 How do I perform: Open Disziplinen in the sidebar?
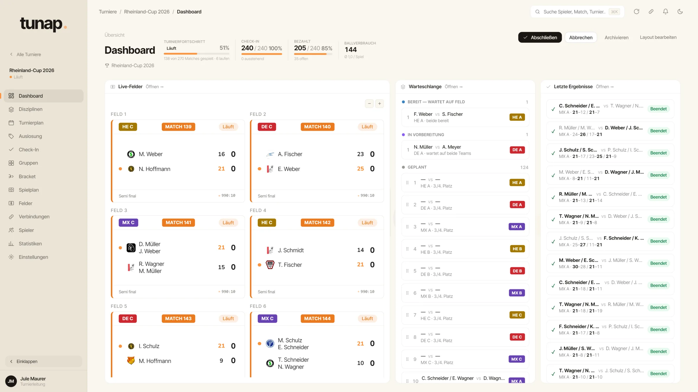pos(44,109)
